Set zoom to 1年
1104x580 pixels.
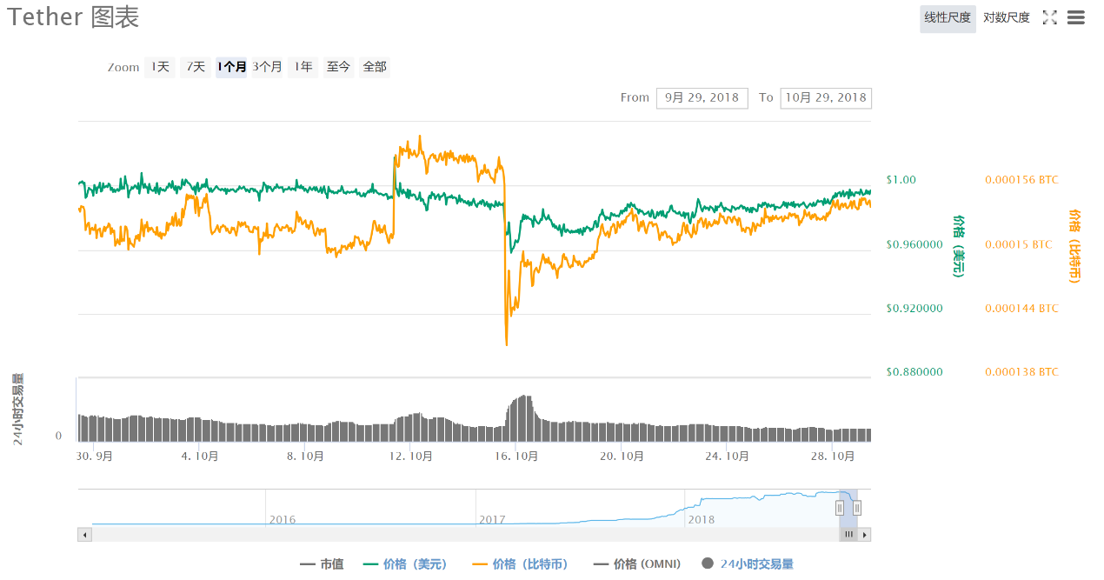[x=303, y=67]
